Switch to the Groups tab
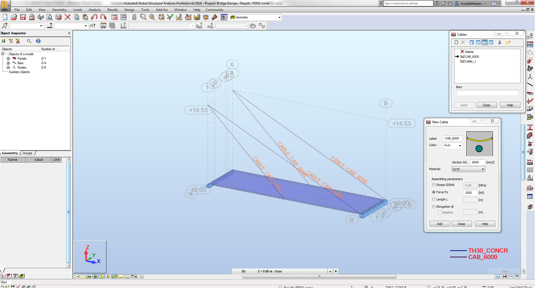 pos(27,153)
